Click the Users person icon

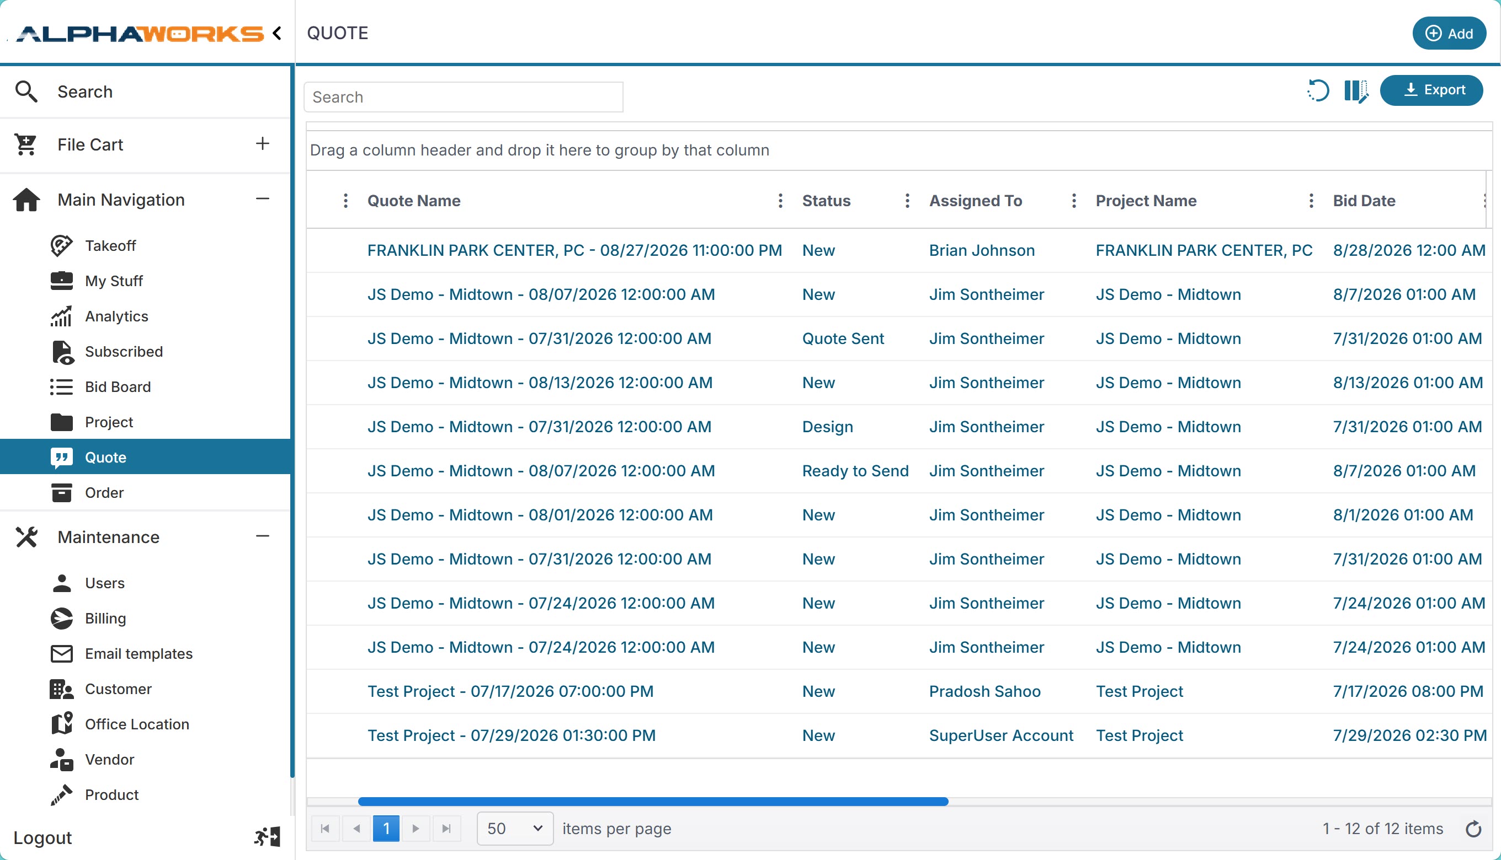[x=61, y=583]
